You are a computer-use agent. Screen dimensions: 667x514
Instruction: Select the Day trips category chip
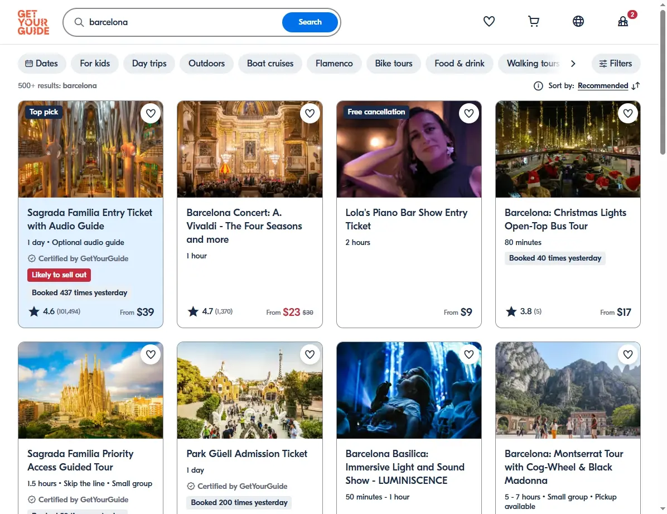pyautogui.click(x=149, y=64)
